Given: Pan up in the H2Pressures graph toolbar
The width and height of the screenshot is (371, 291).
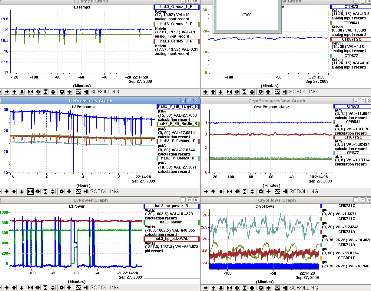Looking at the screenshot, I should (14, 191).
